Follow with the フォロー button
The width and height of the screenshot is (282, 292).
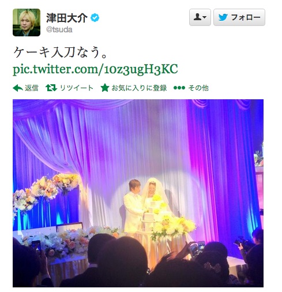point(239,17)
